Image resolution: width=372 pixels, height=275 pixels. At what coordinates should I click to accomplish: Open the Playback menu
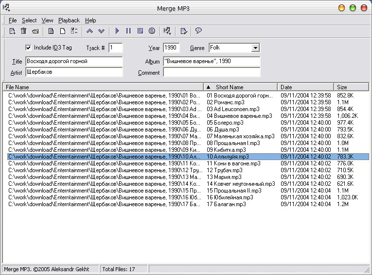click(x=69, y=20)
